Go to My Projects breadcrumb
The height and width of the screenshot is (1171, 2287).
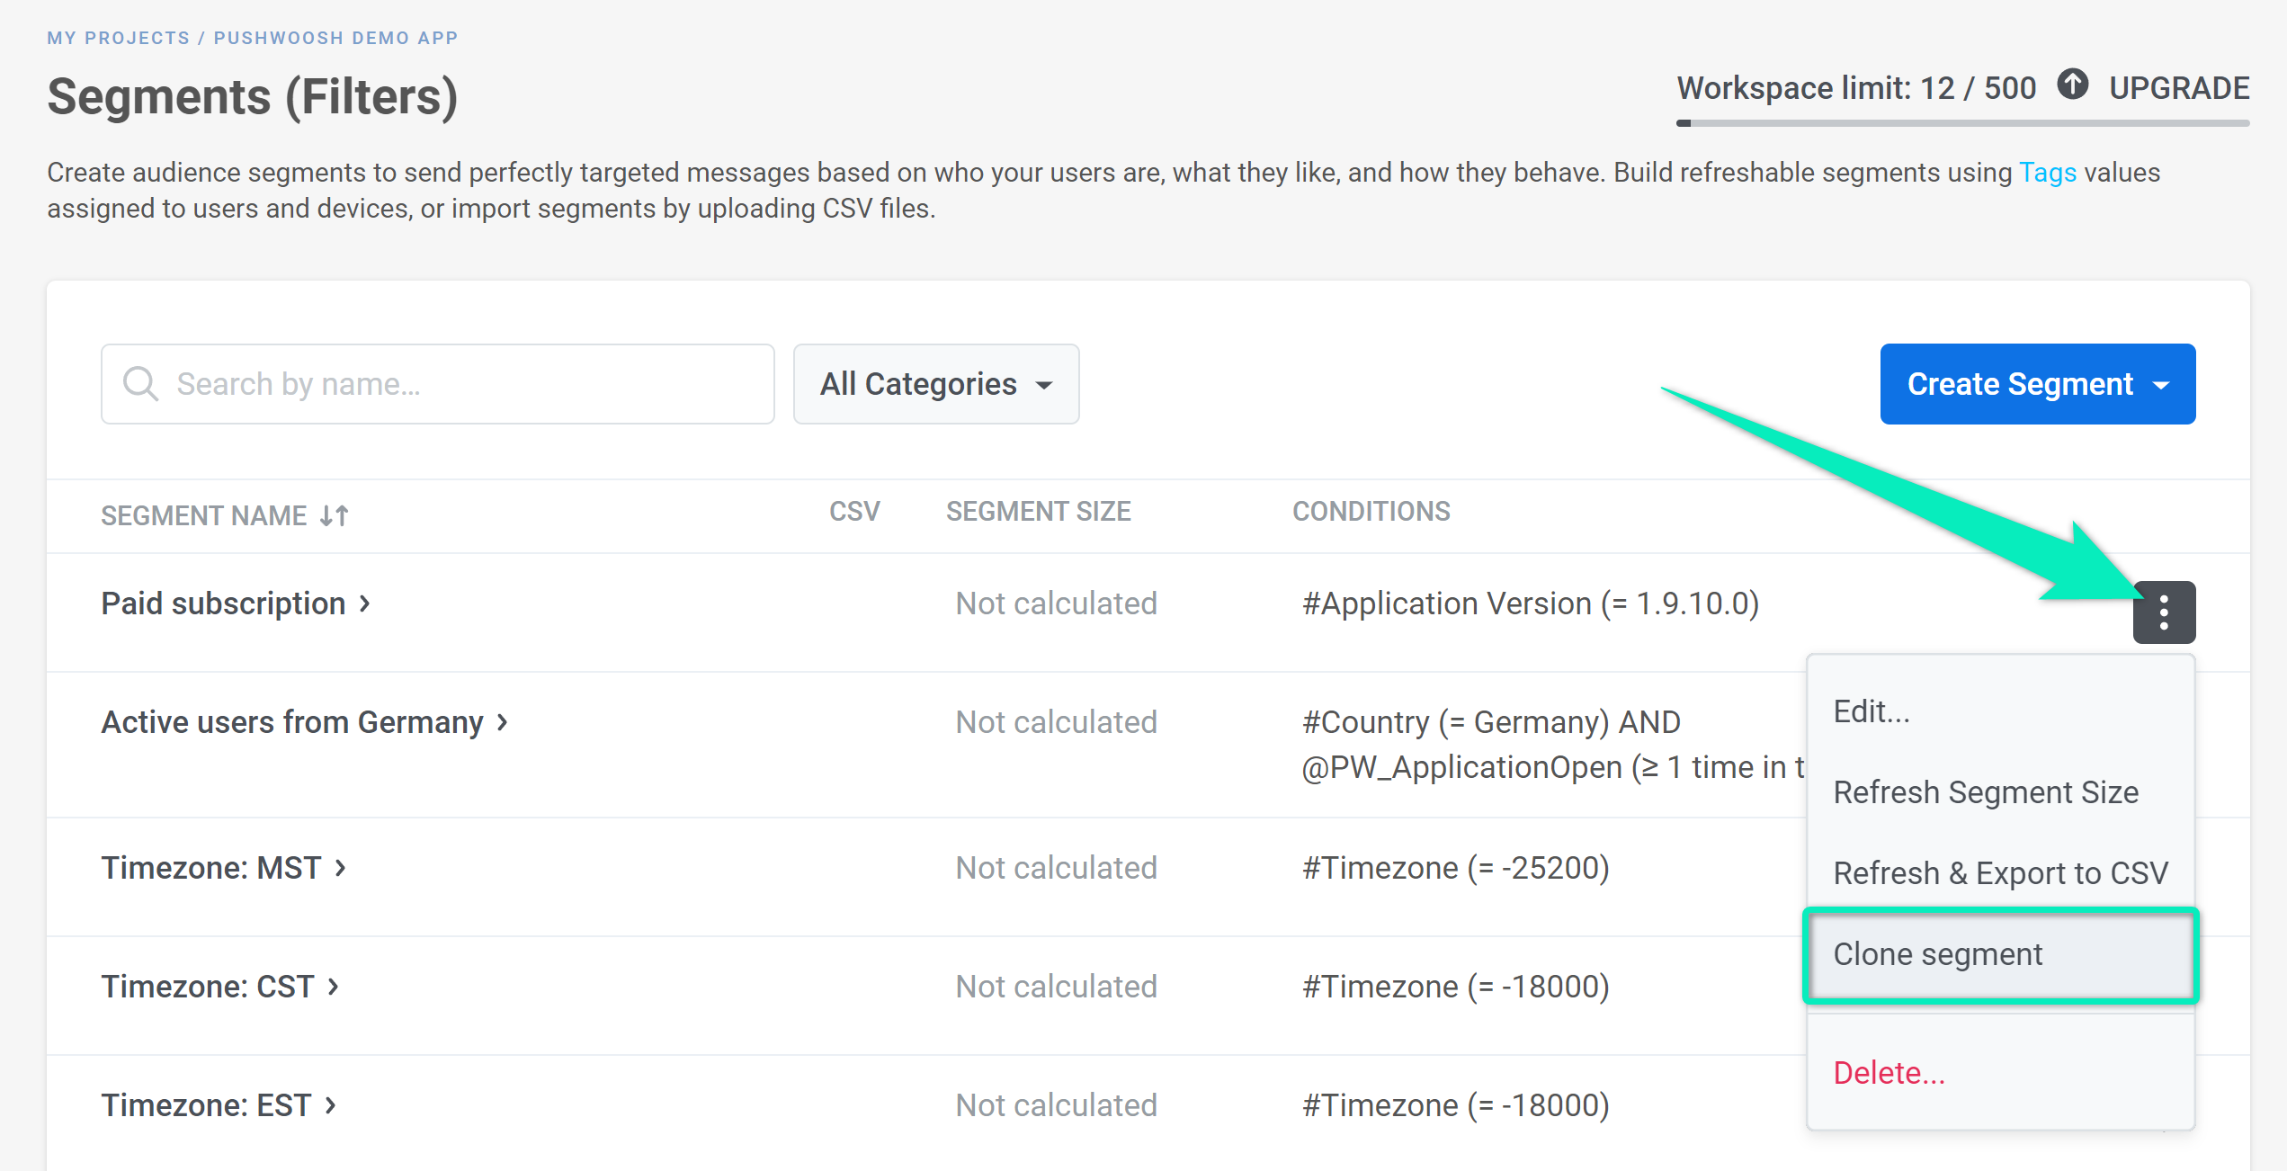click(x=118, y=38)
